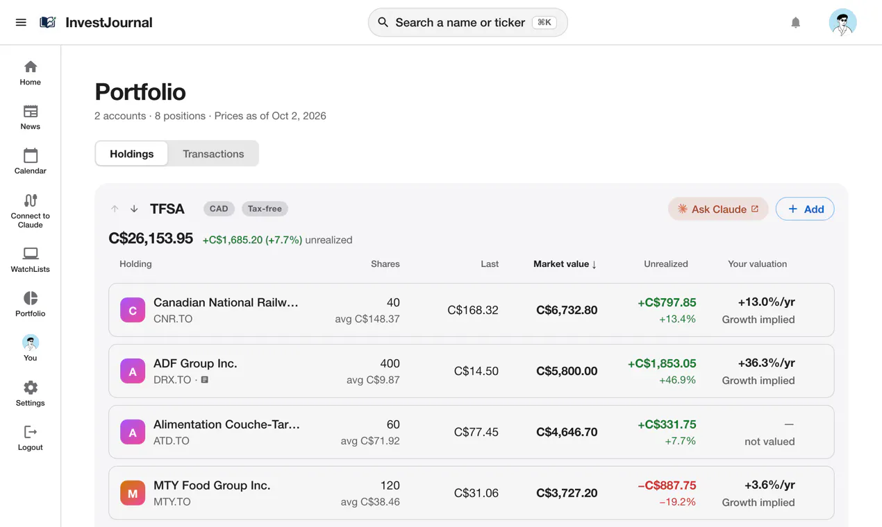Viewport: 882px width, 527px height.
Task: Open the user profile avatar
Action: pyautogui.click(x=842, y=22)
